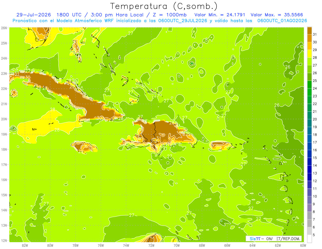Image resolution: width=322 pixels, height=249 pixels.
Task: Click the 26N latitude axis label
Action: (4, 28)
